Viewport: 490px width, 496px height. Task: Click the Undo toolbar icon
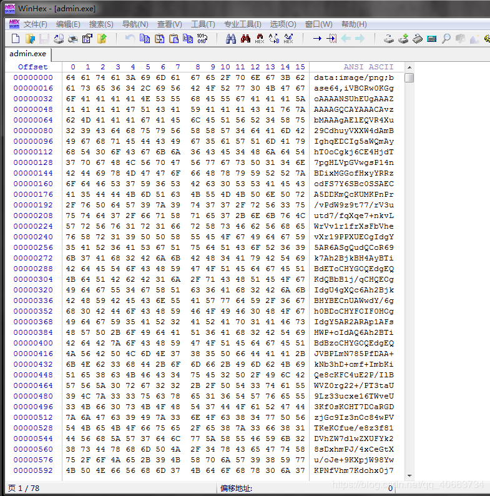130,39
